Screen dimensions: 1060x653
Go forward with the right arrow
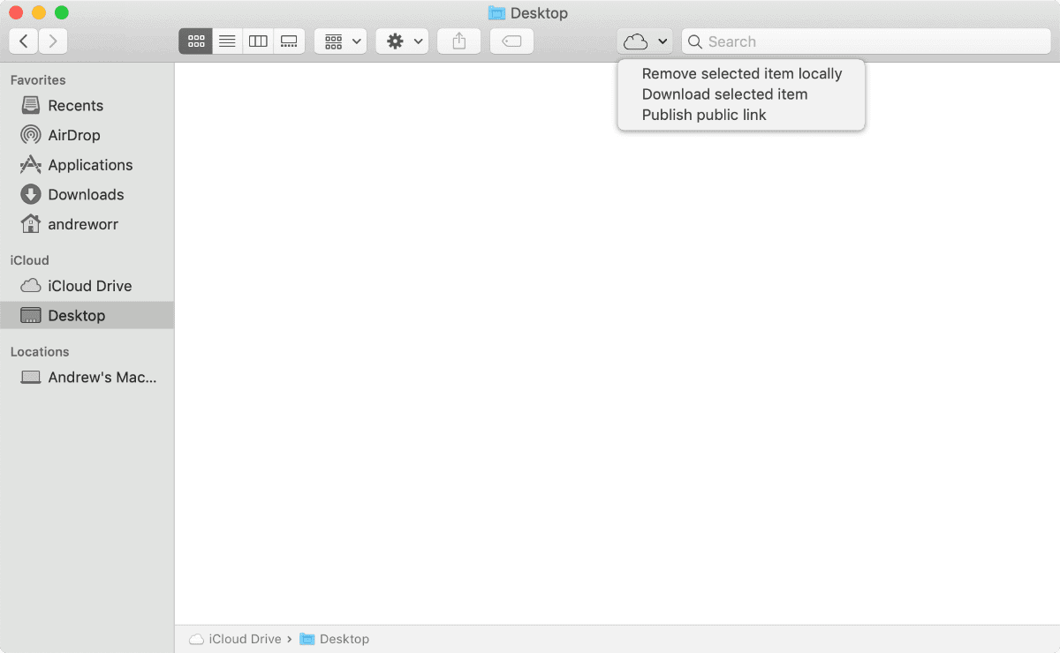[53, 41]
